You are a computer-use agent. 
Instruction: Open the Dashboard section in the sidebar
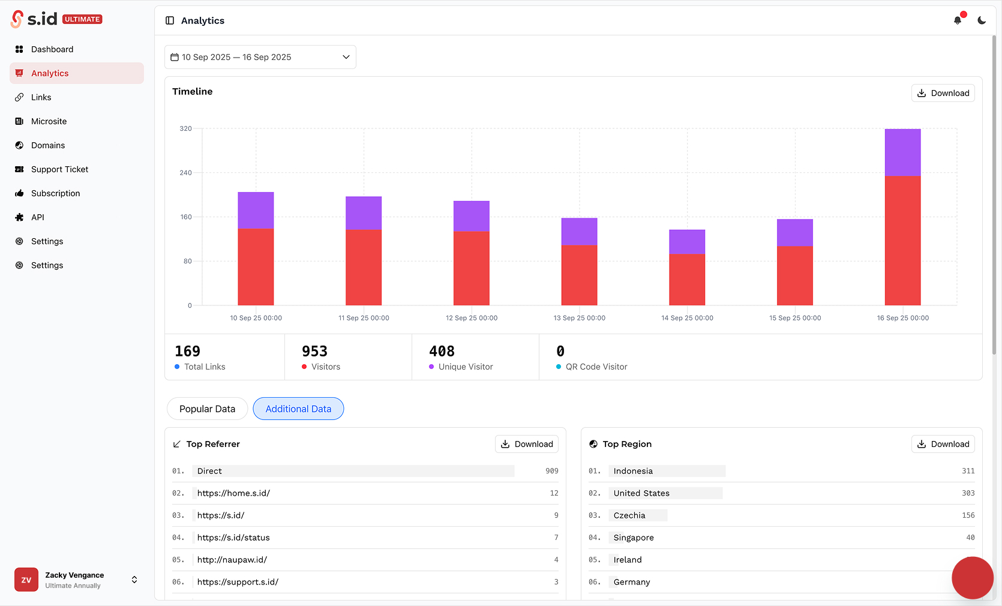(x=52, y=49)
